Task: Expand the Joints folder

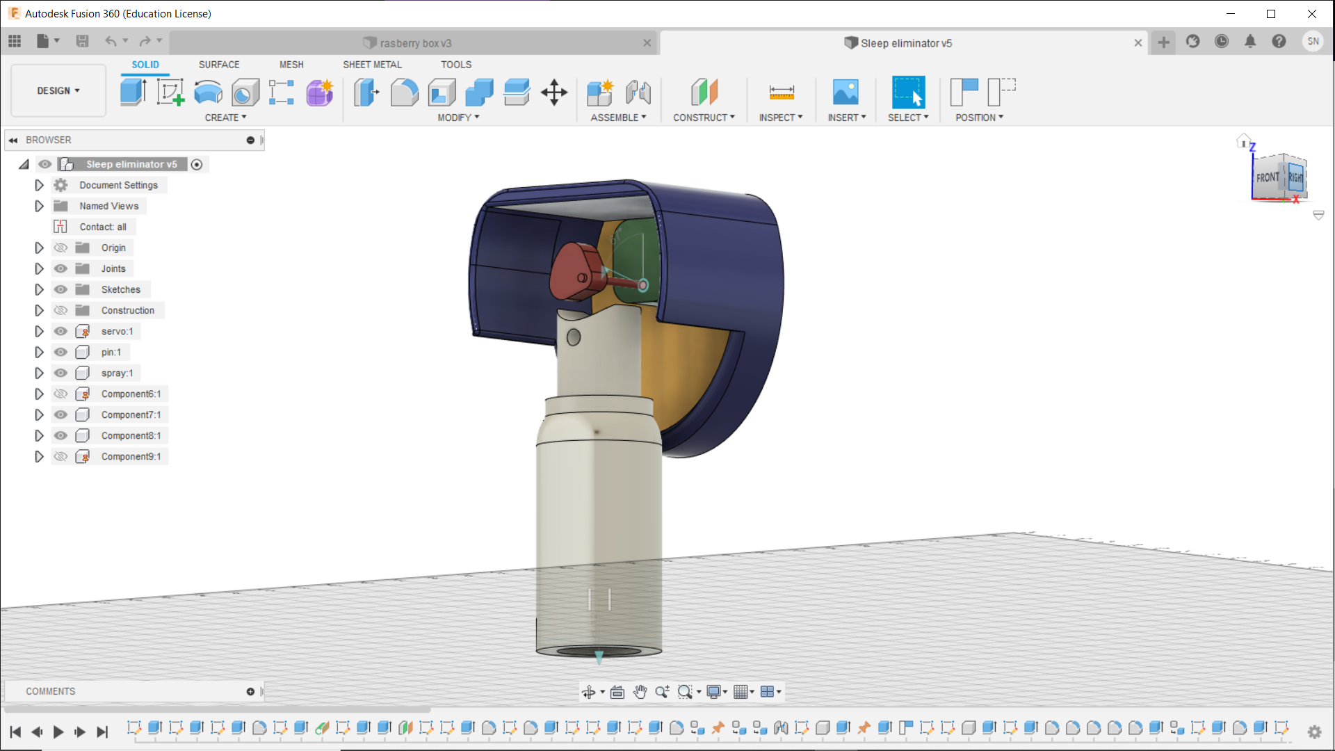Action: pos(39,268)
